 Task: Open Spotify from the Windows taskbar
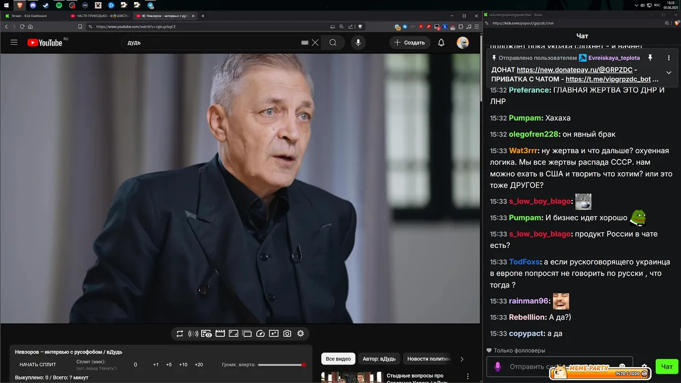coord(59,5)
